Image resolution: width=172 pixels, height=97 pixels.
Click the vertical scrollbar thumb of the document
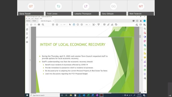[140, 36]
